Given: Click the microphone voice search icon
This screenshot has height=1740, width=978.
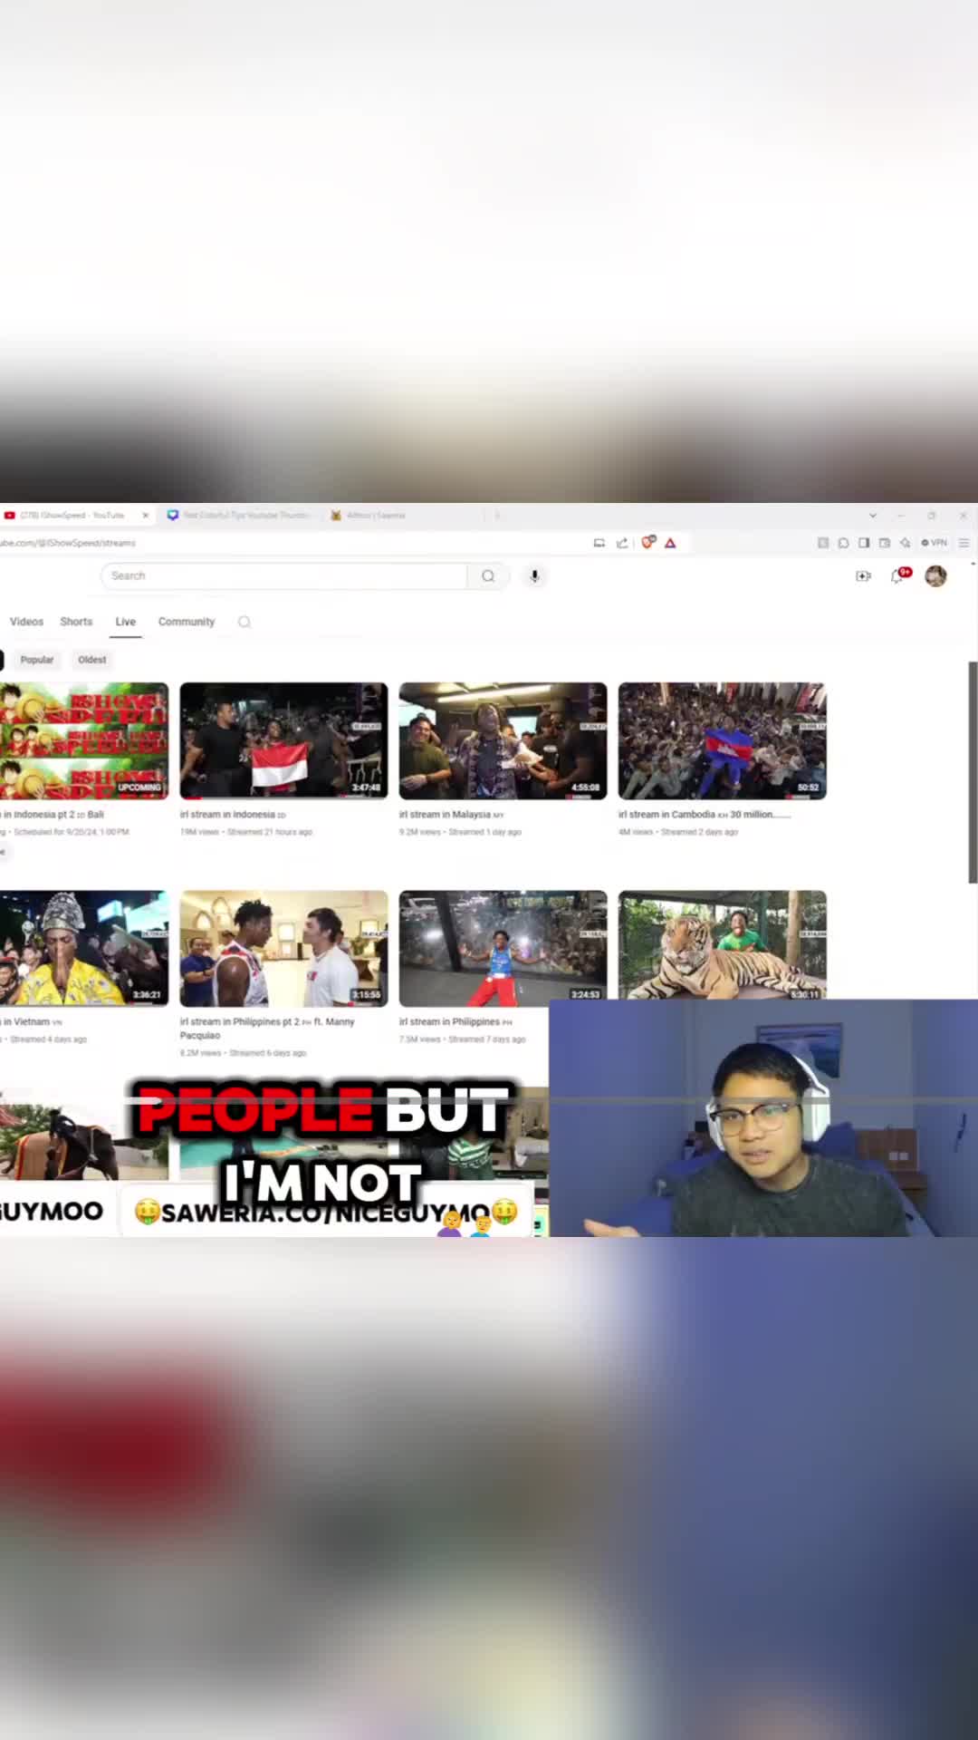Looking at the screenshot, I should 534,576.
